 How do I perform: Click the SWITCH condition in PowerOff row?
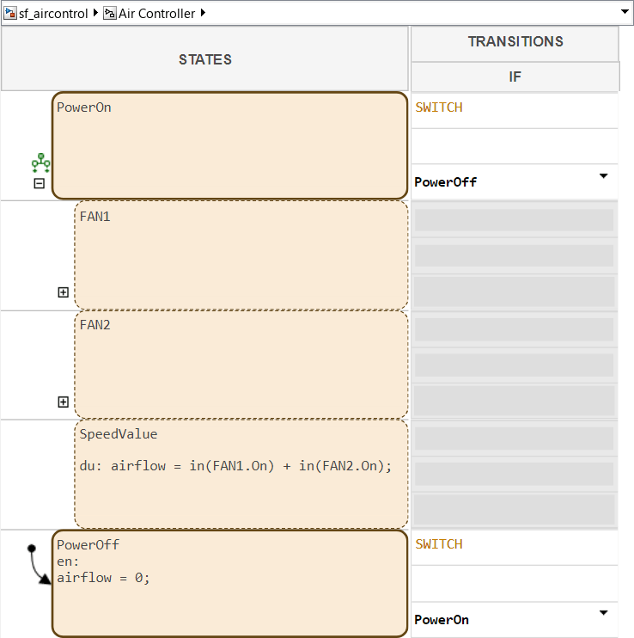439,544
